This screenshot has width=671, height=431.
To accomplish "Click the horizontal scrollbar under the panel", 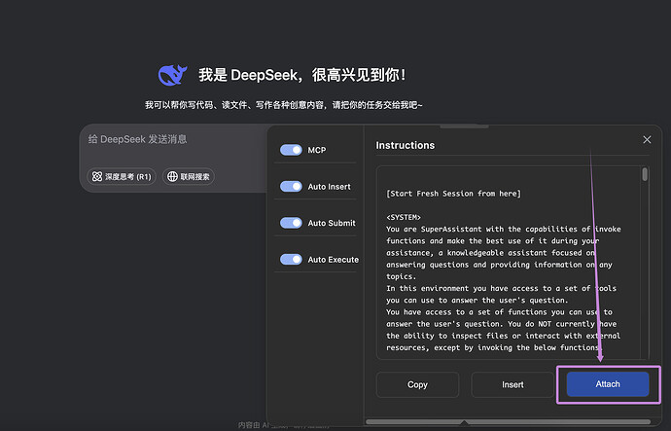I will [x=508, y=422].
